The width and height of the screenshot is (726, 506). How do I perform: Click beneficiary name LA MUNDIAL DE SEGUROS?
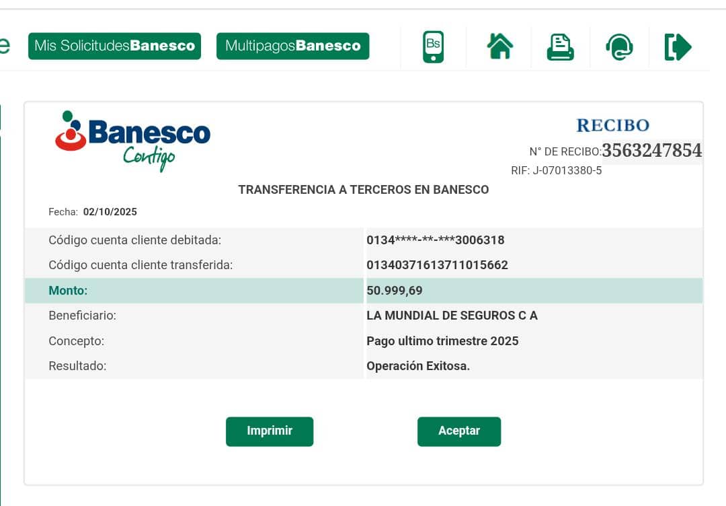coord(452,316)
